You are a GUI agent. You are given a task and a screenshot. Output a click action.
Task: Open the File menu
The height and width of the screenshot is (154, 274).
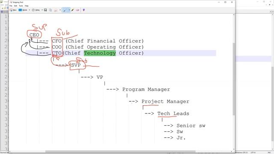click(11, 6)
